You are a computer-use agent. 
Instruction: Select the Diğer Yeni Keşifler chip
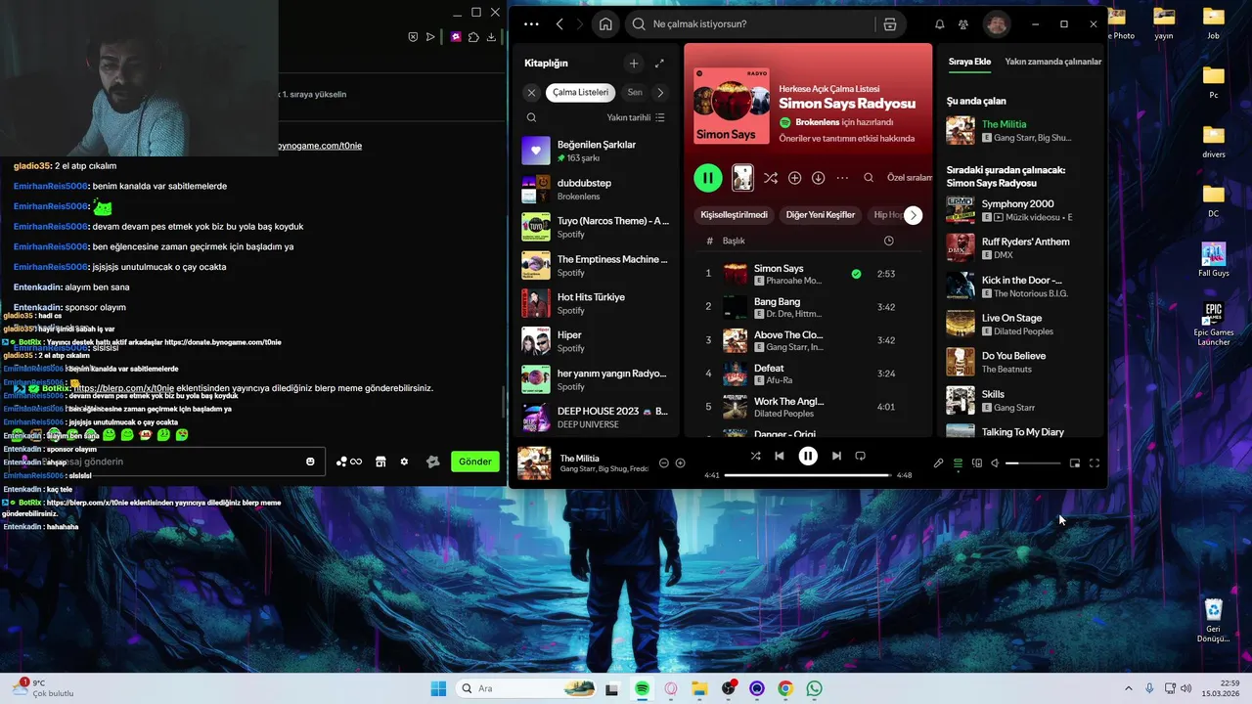pos(821,215)
